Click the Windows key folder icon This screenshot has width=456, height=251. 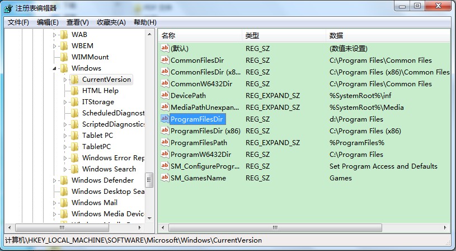[x=64, y=68]
